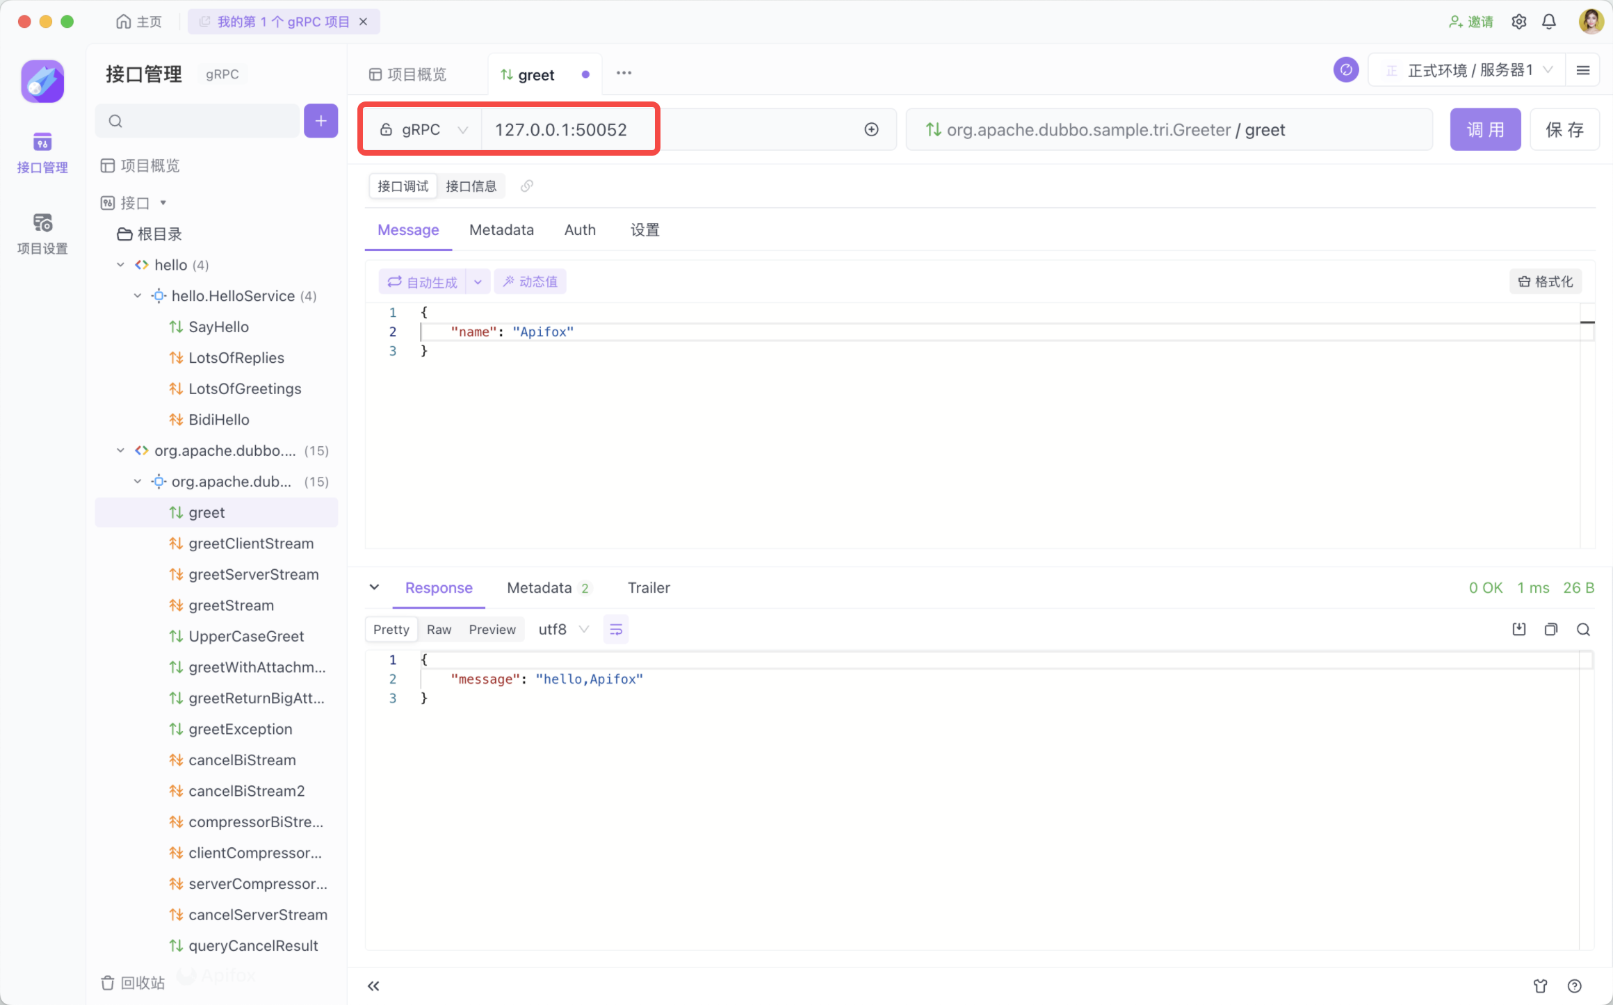1613x1005 pixels.
Task: Download the response to file
Action: tap(1519, 629)
